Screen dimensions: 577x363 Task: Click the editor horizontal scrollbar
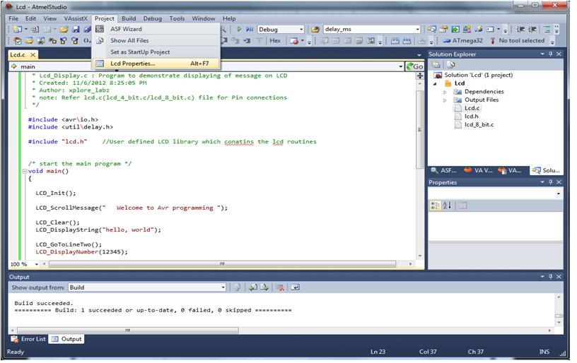click(222, 264)
